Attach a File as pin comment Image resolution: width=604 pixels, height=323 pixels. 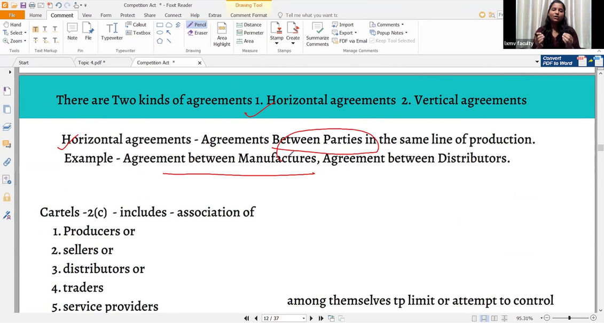pyautogui.click(x=88, y=31)
